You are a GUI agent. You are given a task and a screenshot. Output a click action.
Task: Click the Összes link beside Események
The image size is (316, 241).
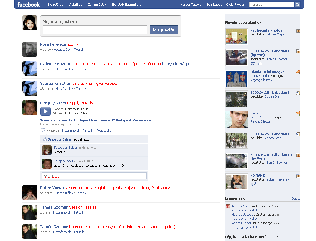(296, 199)
